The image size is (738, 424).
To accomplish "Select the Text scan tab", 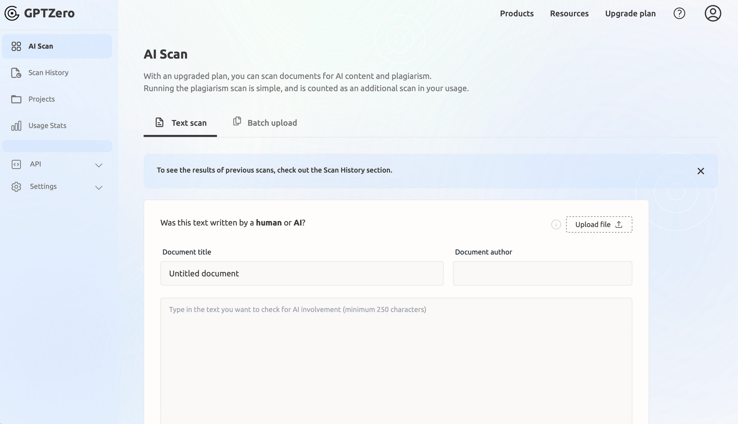I will pos(180,124).
